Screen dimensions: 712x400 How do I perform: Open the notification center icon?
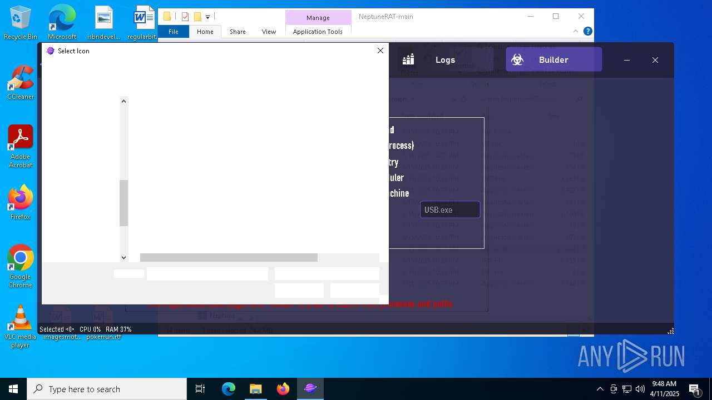[695, 389]
